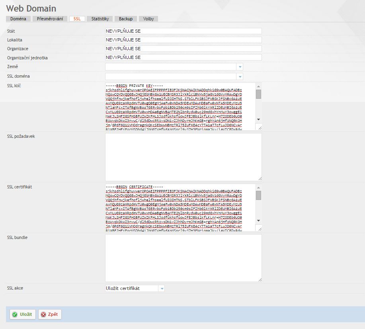Expand the SSL doména dropdown
Image resolution: width=365 pixels, height=329 pixels.
(240, 76)
